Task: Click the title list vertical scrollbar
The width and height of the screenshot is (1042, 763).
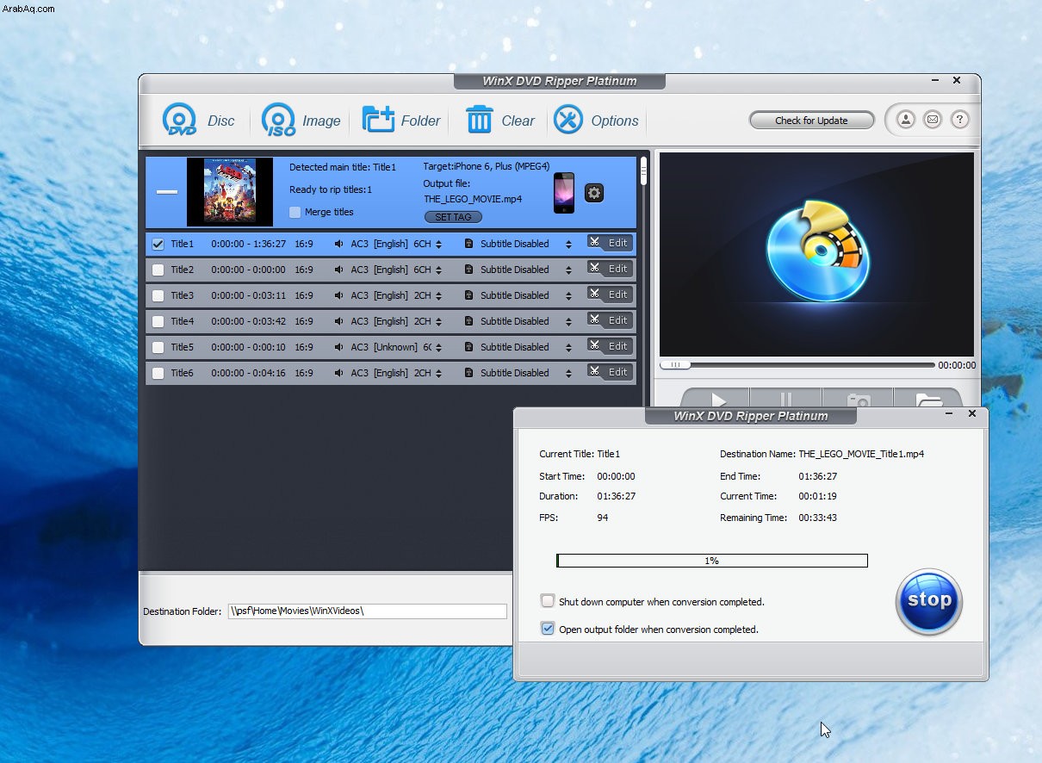Action: click(x=643, y=172)
